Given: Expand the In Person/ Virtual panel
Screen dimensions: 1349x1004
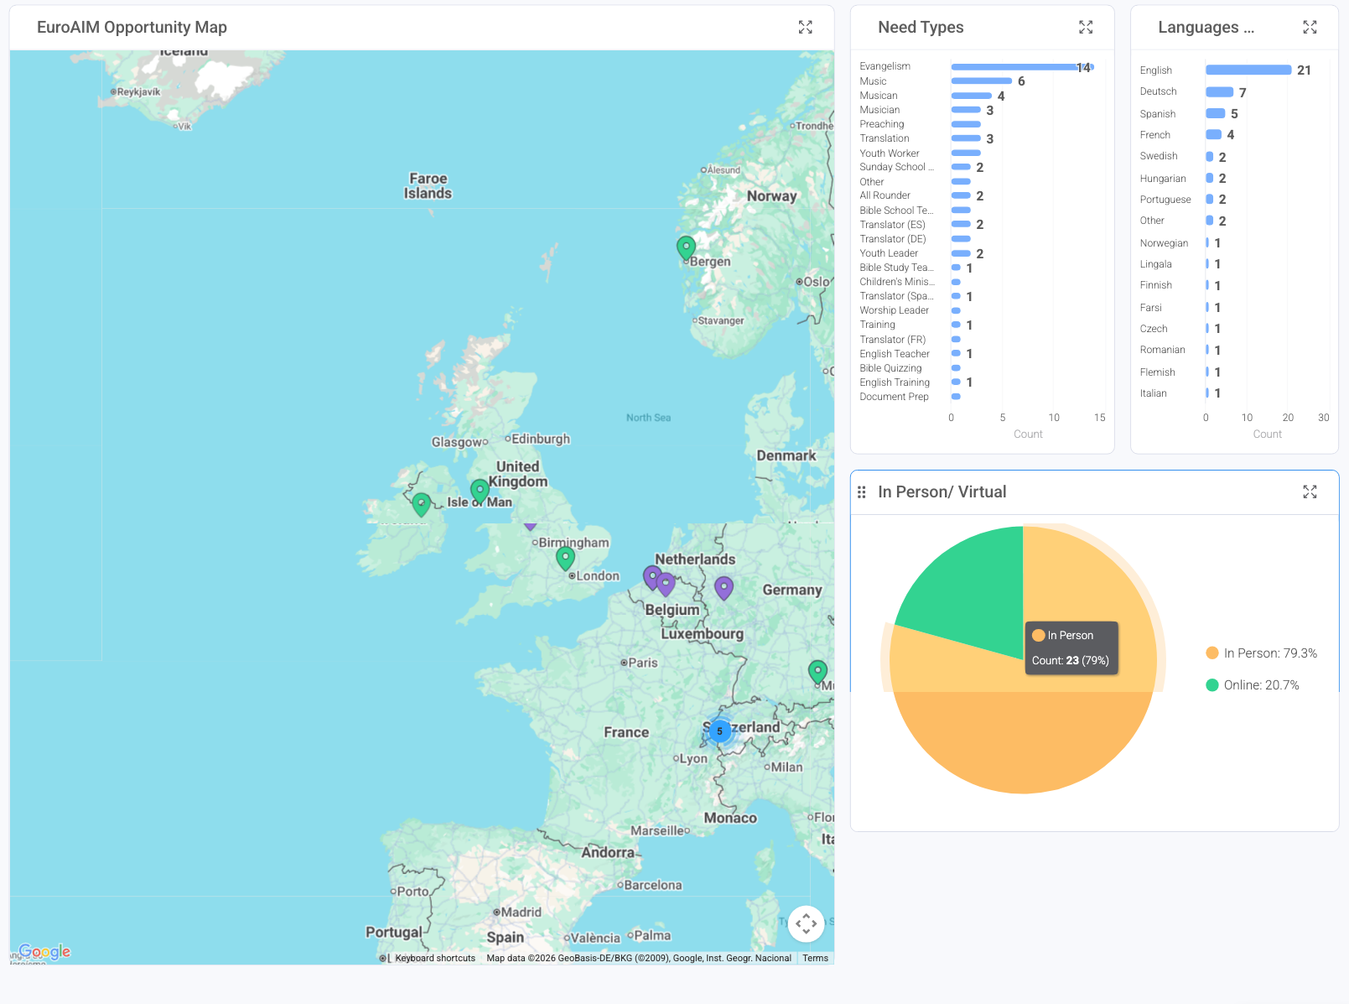Looking at the screenshot, I should coord(1309,492).
